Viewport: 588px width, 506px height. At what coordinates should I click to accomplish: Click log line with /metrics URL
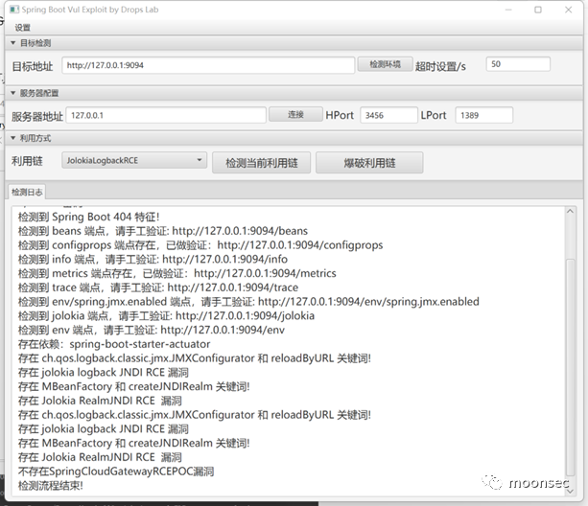click(x=177, y=273)
